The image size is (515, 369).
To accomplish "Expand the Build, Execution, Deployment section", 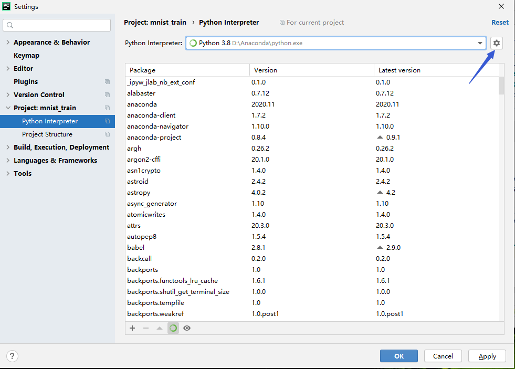I will point(8,147).
